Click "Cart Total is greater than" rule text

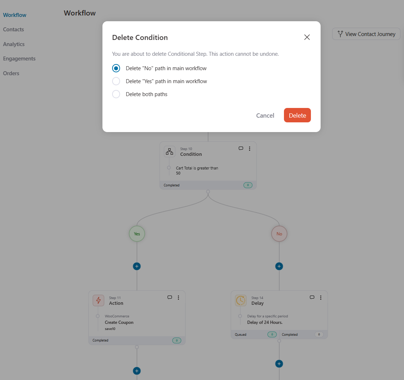[x=197, y=168]
